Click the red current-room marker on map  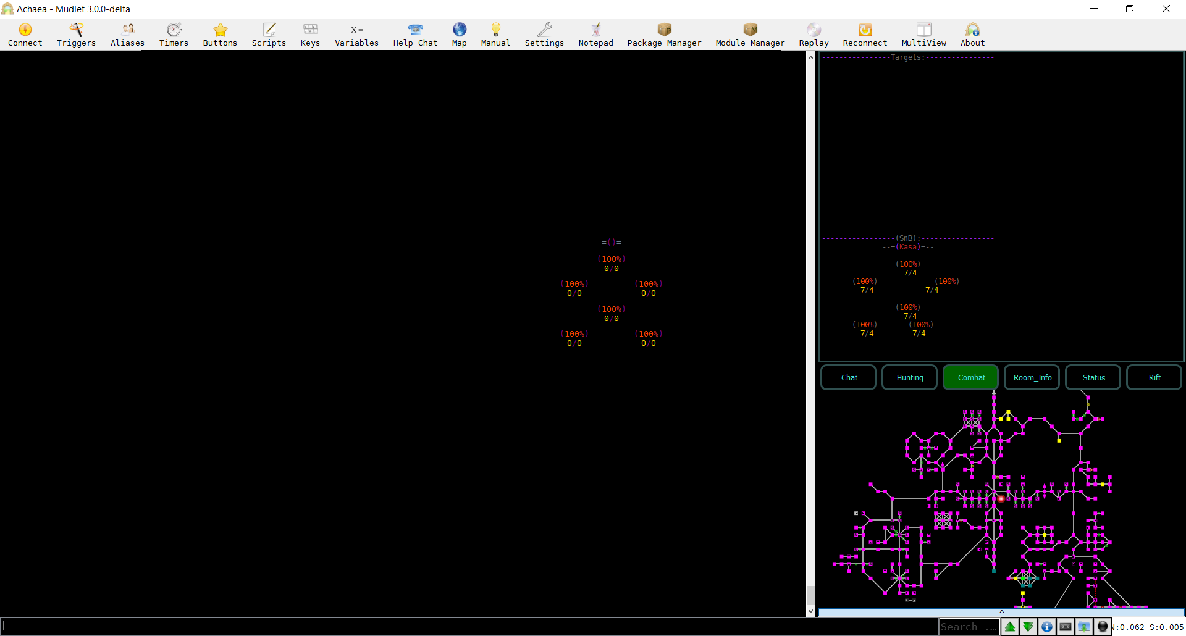click(1001, 498)
